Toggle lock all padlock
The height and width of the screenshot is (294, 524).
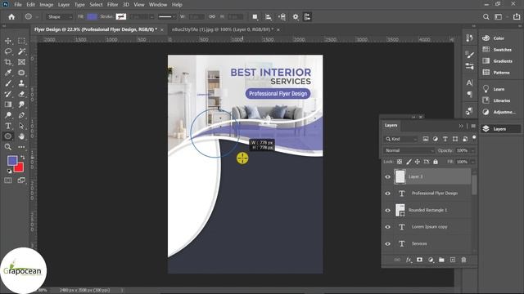pos(436,162)
